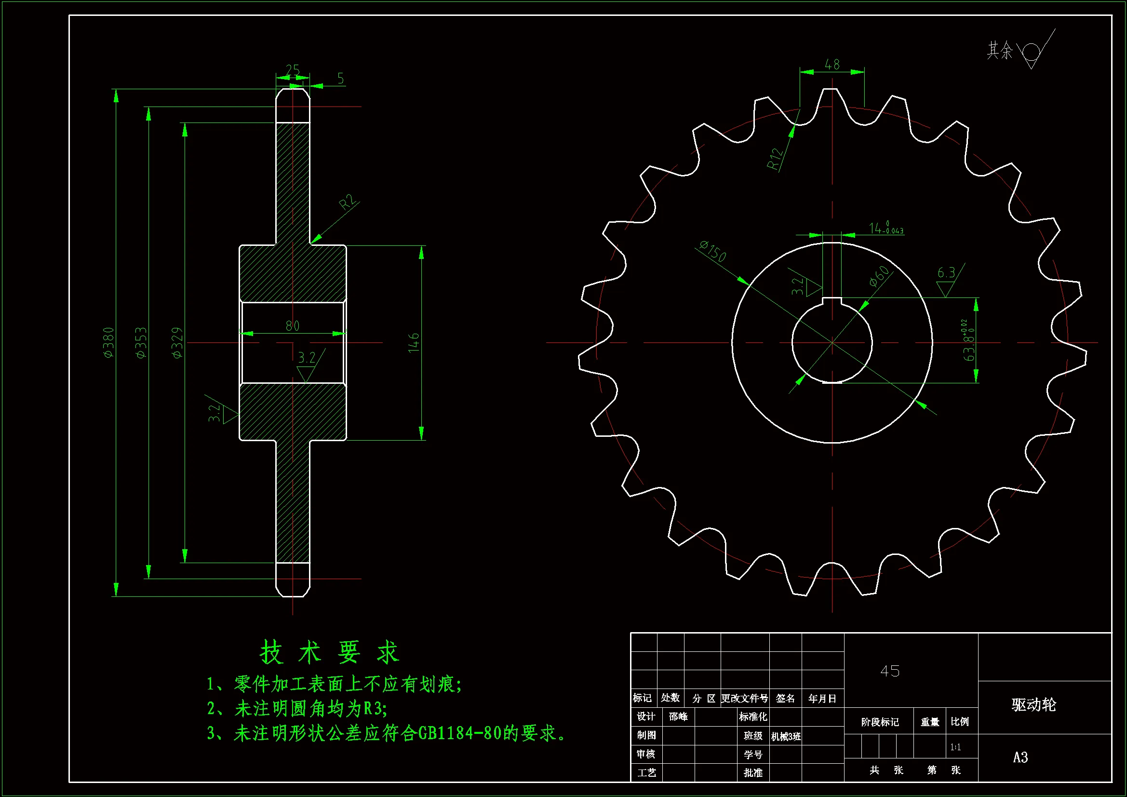Select the material 45 title block cell

890,671
